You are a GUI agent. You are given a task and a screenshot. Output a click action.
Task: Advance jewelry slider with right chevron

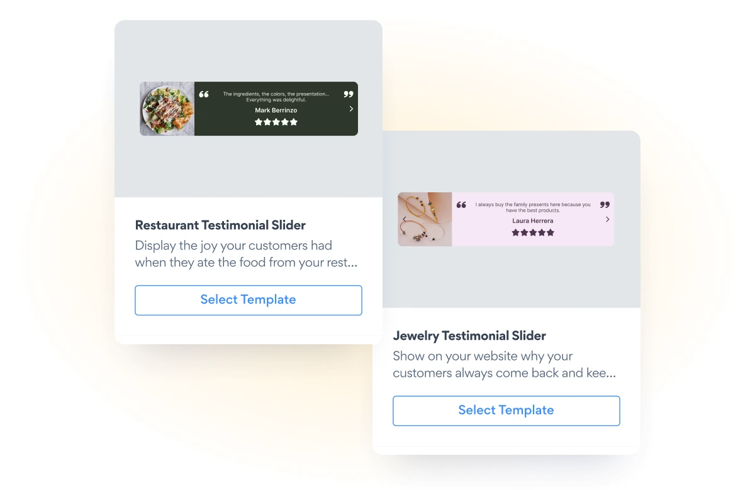(x=607, y=219)
